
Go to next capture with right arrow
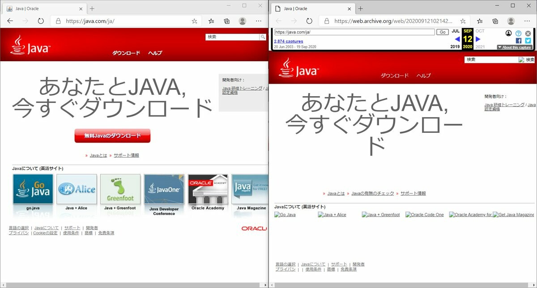(x=478, y=39)
